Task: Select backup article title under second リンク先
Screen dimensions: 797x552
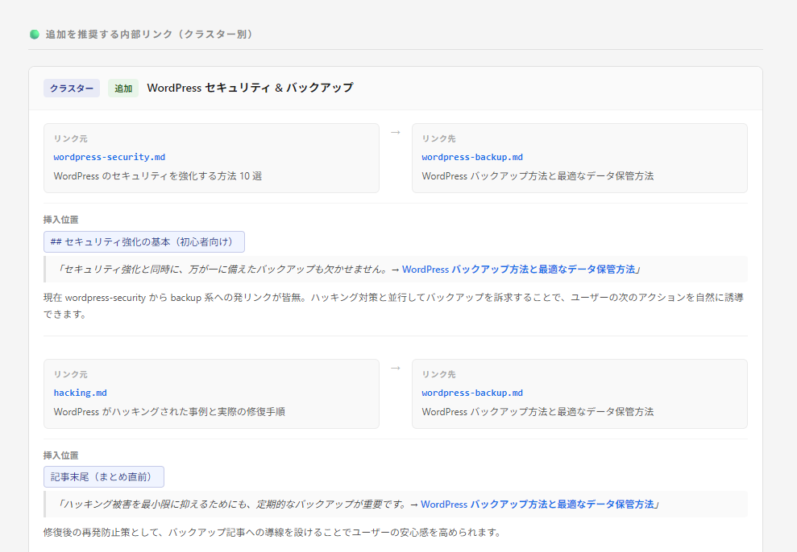Action: point(538,412)
